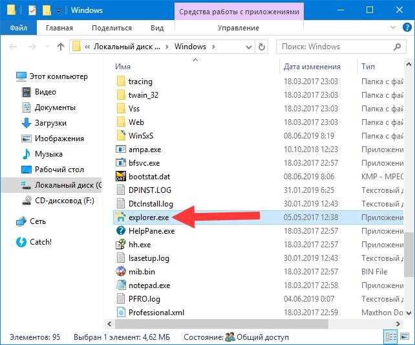
Task: Switch to the Поделиться ribbon tab
Action: (x=112, y=28)
